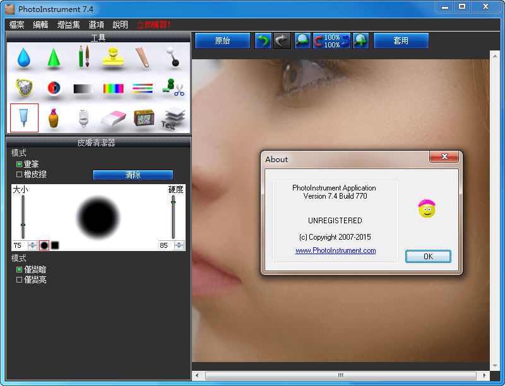Open the 編輯 menu

(40, 25)
